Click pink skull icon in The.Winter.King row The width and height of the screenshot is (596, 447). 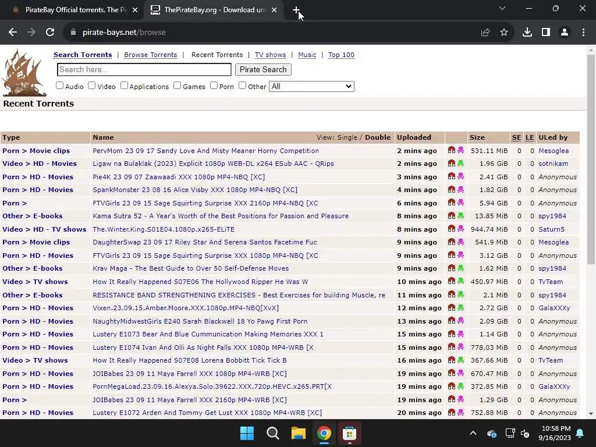461,229
